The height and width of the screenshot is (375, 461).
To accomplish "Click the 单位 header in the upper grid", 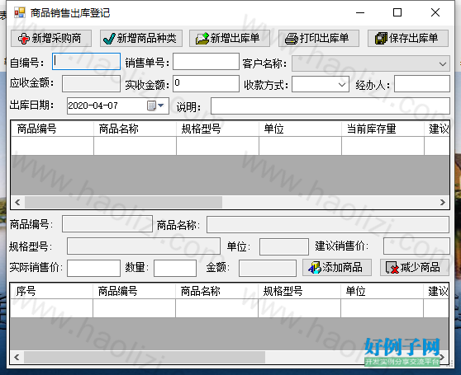I will [301, 129].
